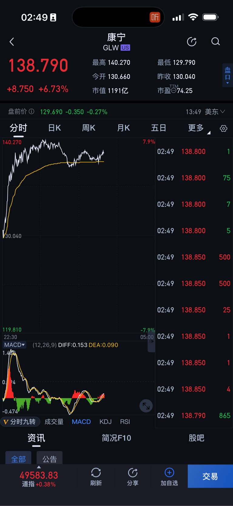Tap the 道指 49583.83 index ticker

point(39,479)
